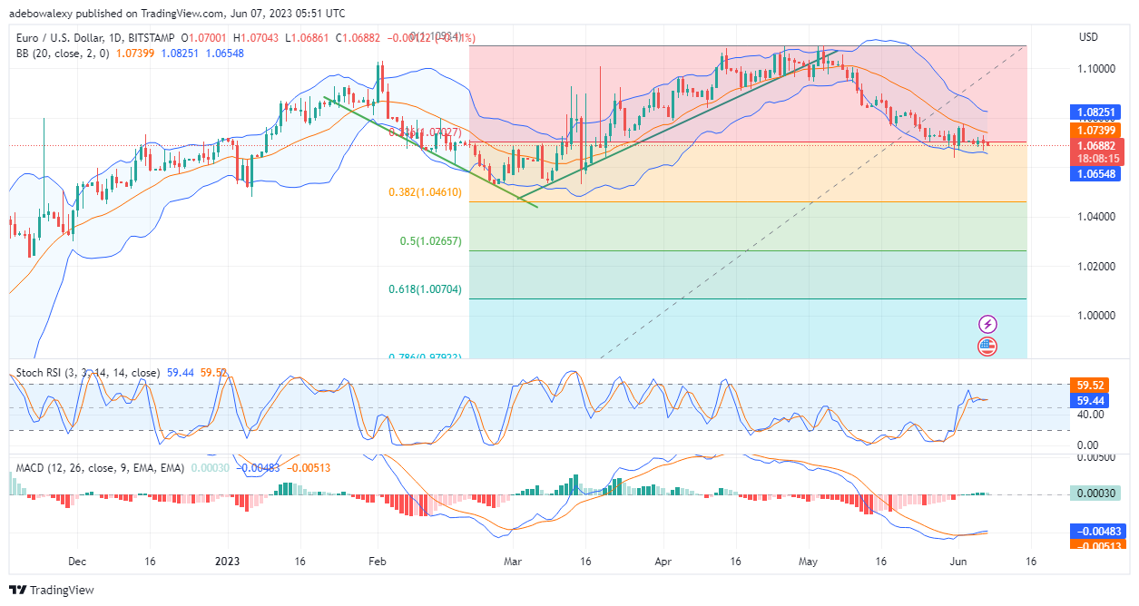Click the 1.07399 orange price tag
This screenshot has width=1139, height=606.
tap(1095, 131)
